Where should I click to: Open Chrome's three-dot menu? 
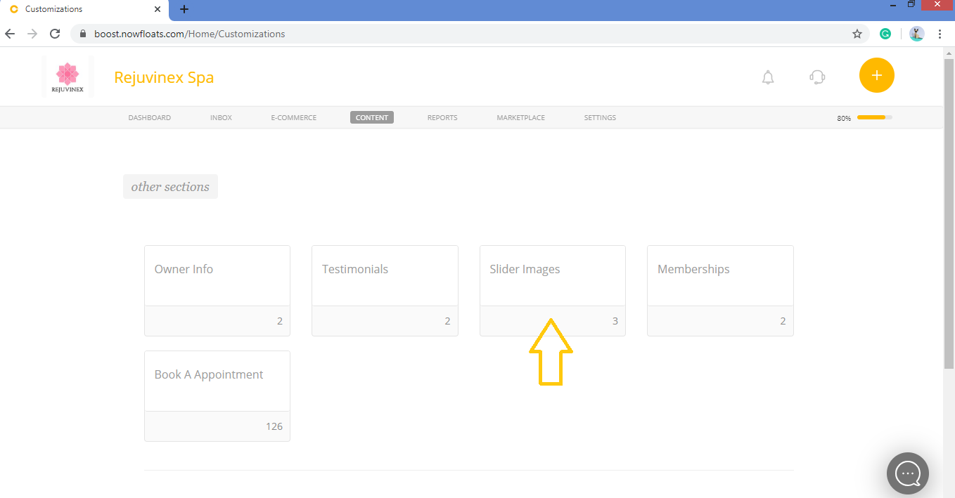940,33
